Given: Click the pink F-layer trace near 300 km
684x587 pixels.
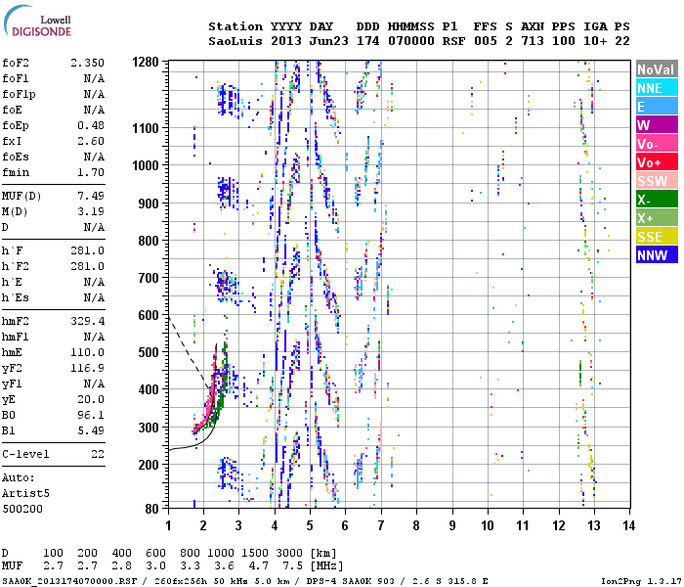Looking at the screenshot, I should (x=201, y=425).
